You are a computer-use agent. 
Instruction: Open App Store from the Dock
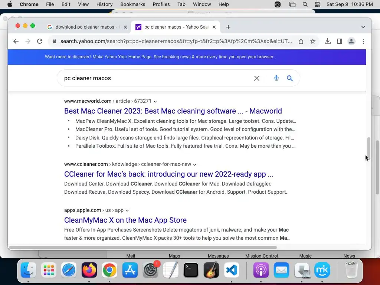coord(130,270)
